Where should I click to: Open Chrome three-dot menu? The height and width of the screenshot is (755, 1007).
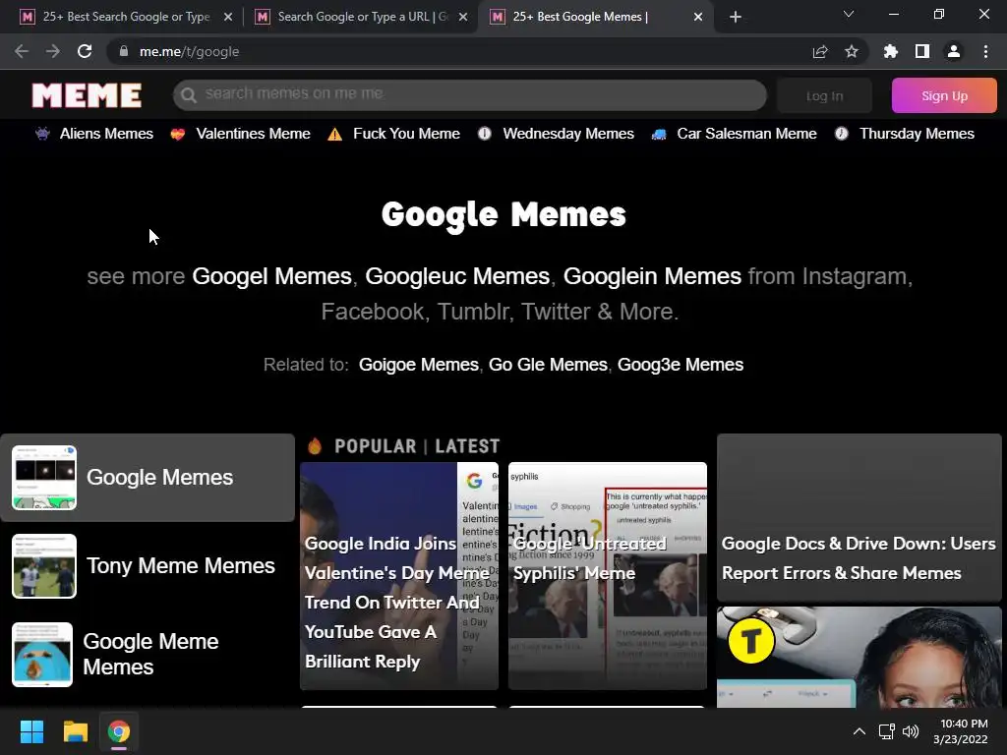pyautogui.click(x=985, y=51)
